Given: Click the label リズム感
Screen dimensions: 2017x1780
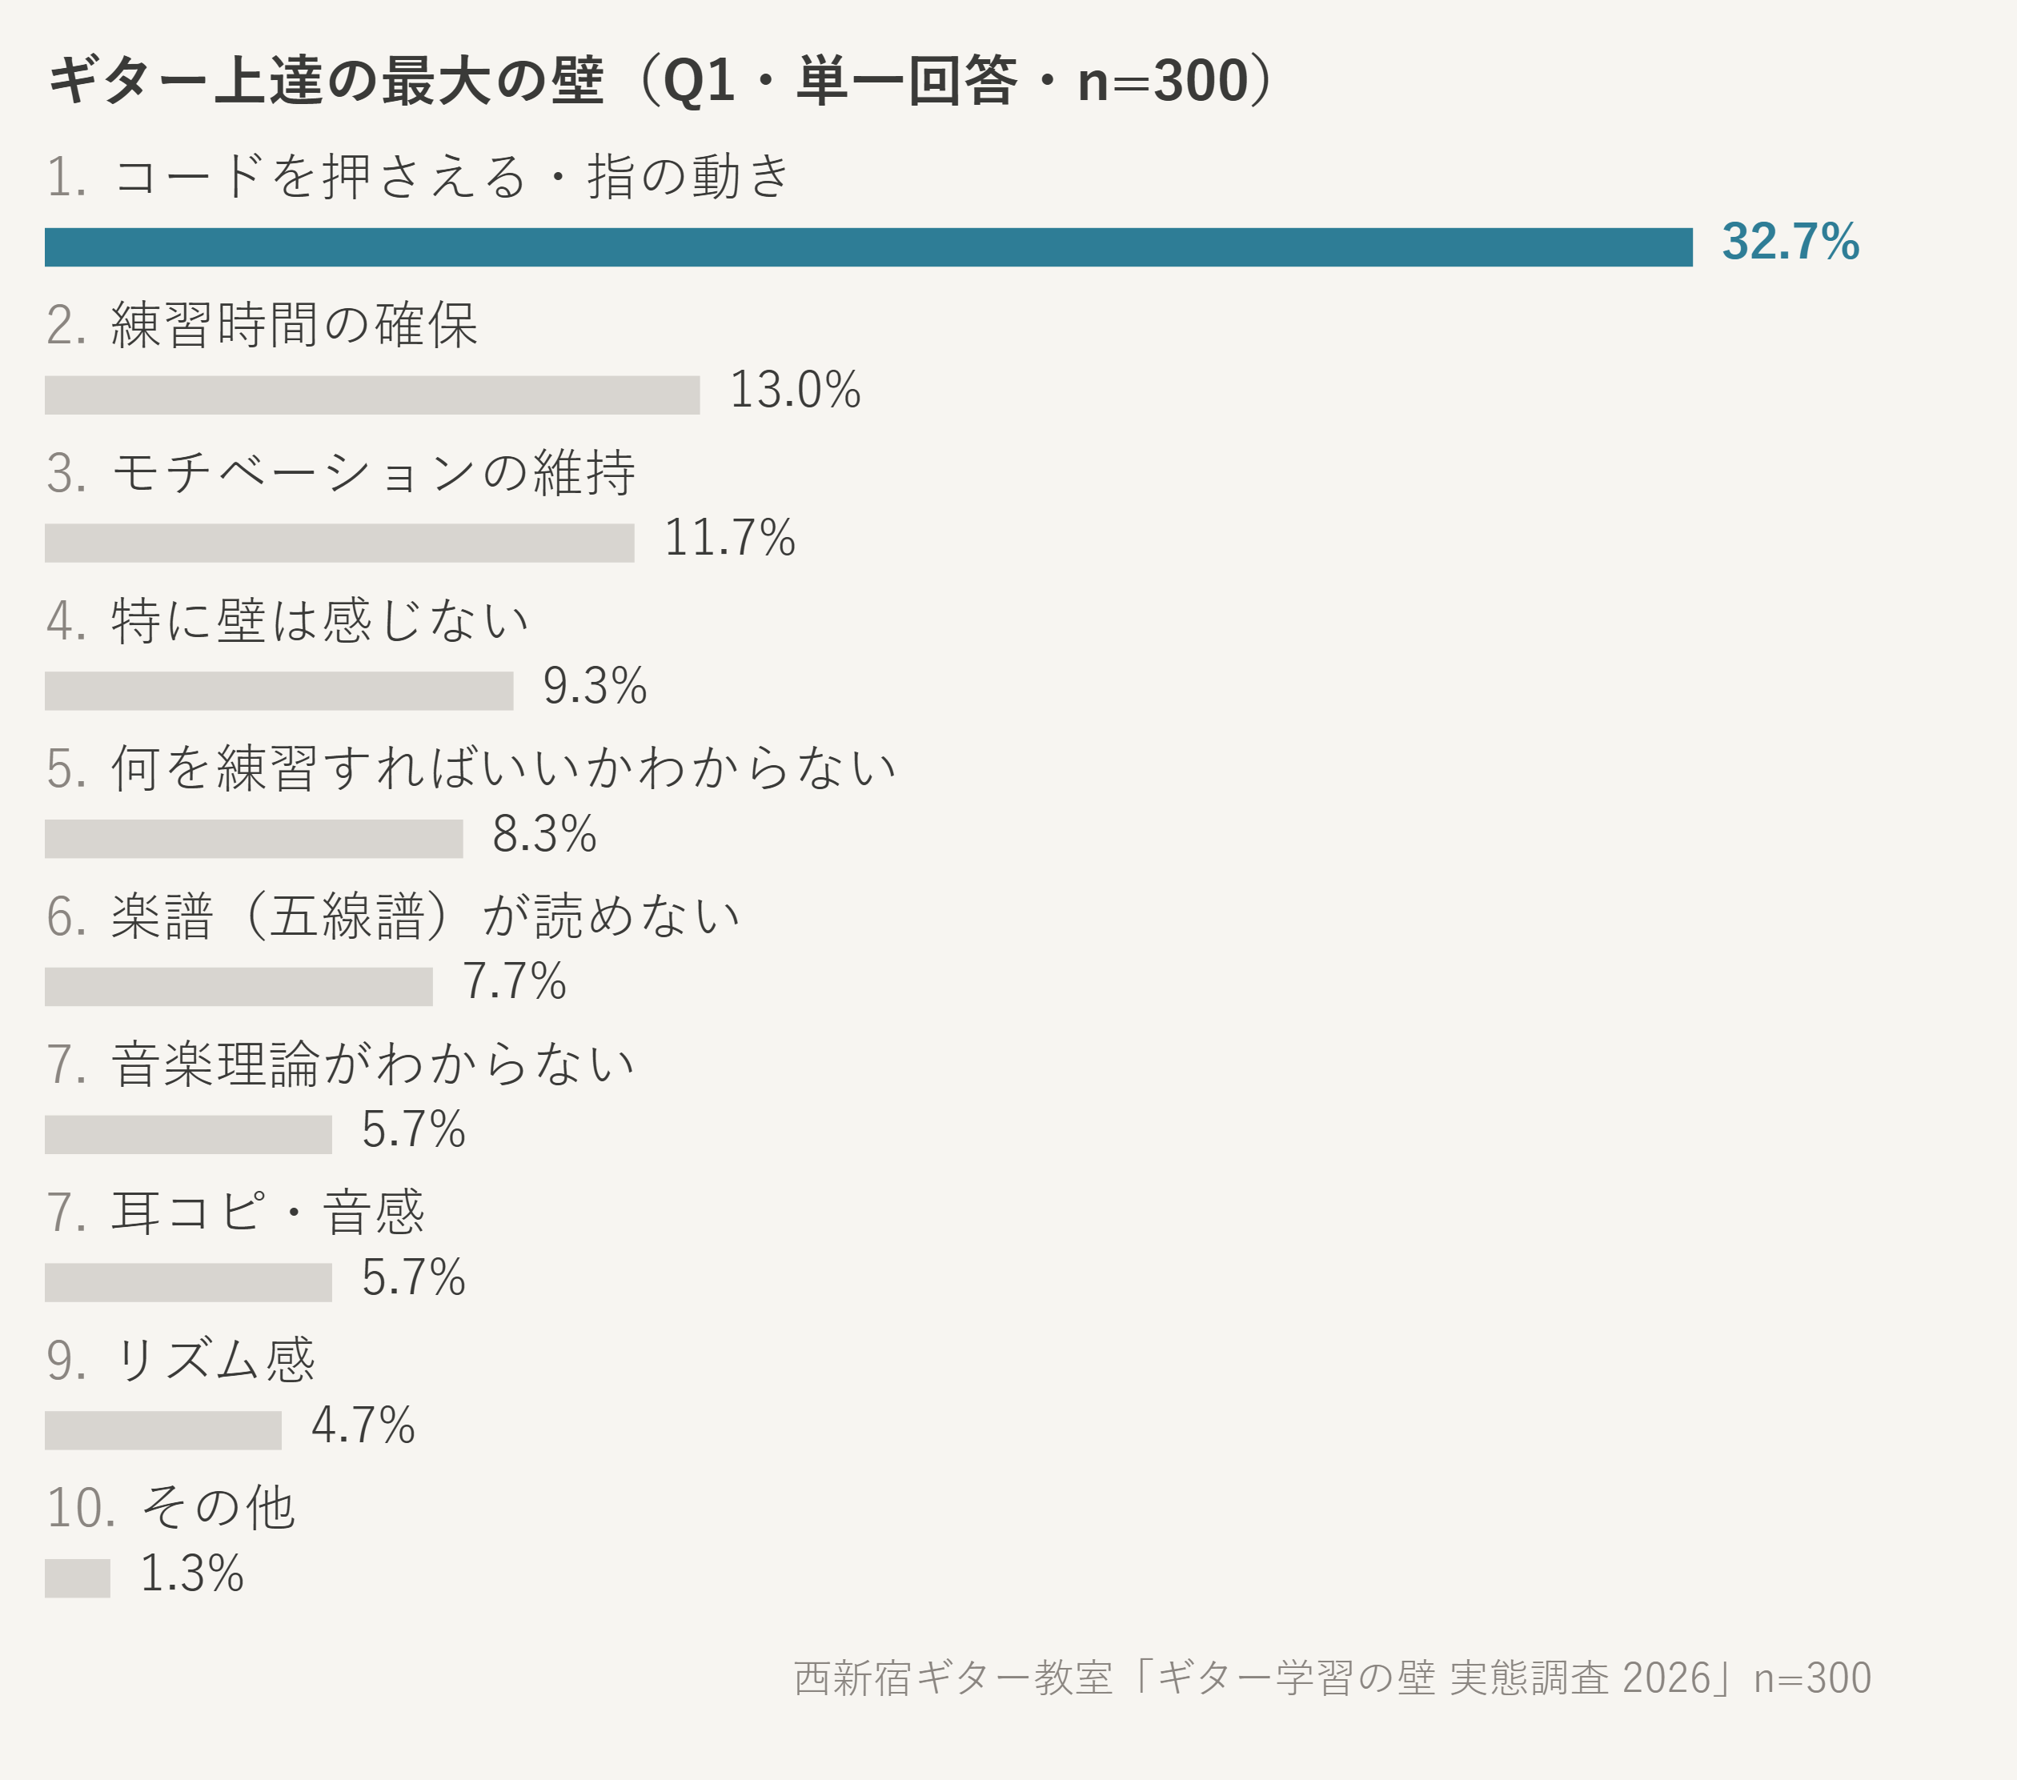Looking at the screenshot, I should point(215,1361).
